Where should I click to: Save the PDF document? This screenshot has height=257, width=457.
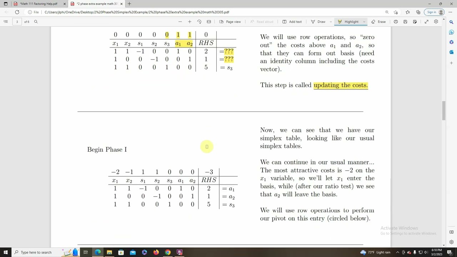click(x=405, y=22)
